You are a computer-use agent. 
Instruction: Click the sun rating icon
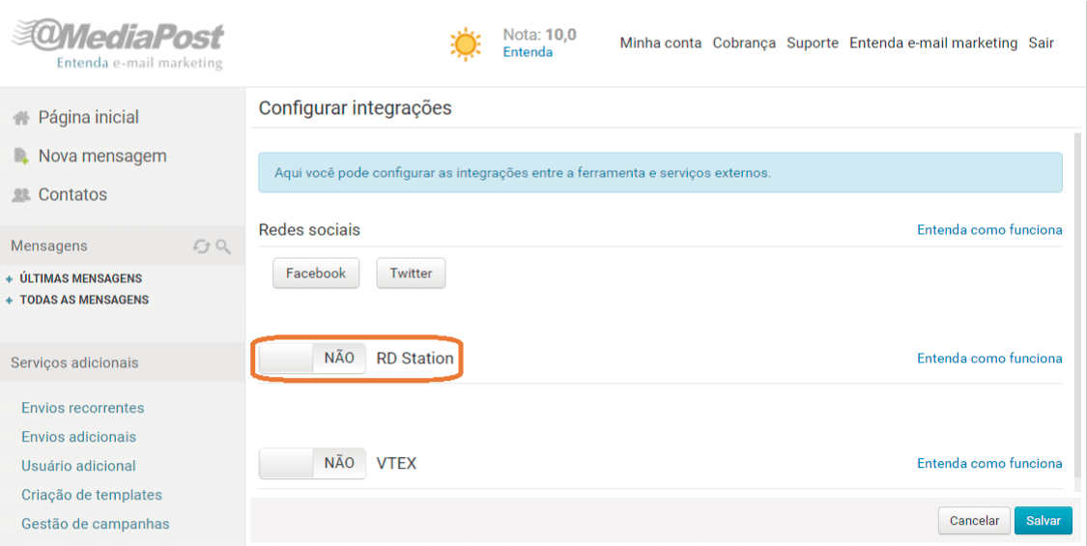point(465,44)
